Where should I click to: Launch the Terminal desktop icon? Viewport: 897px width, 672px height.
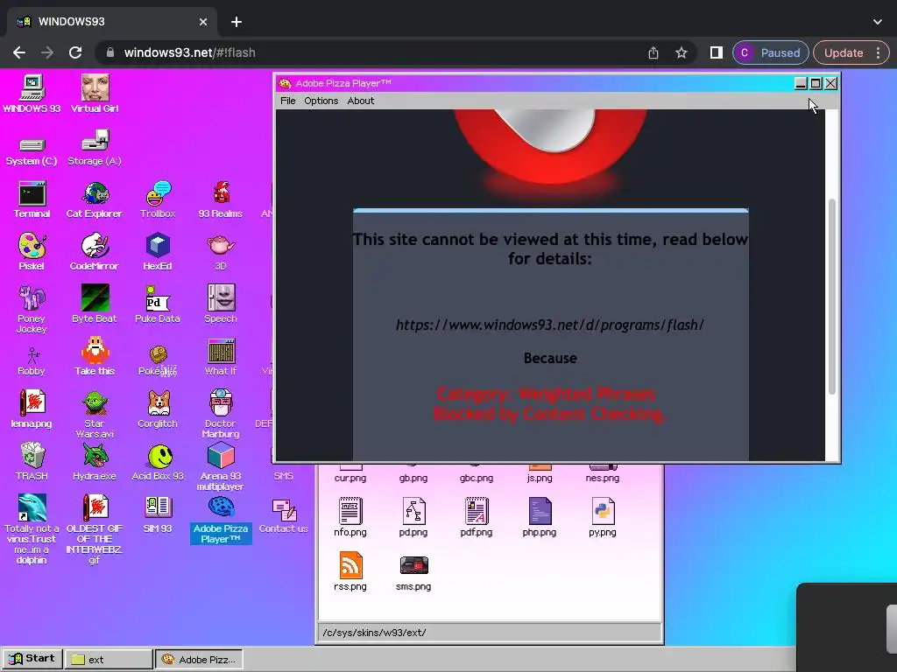(x=32, y=199)
